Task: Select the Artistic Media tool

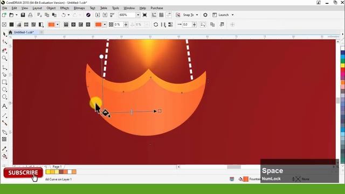Action: 4,75
